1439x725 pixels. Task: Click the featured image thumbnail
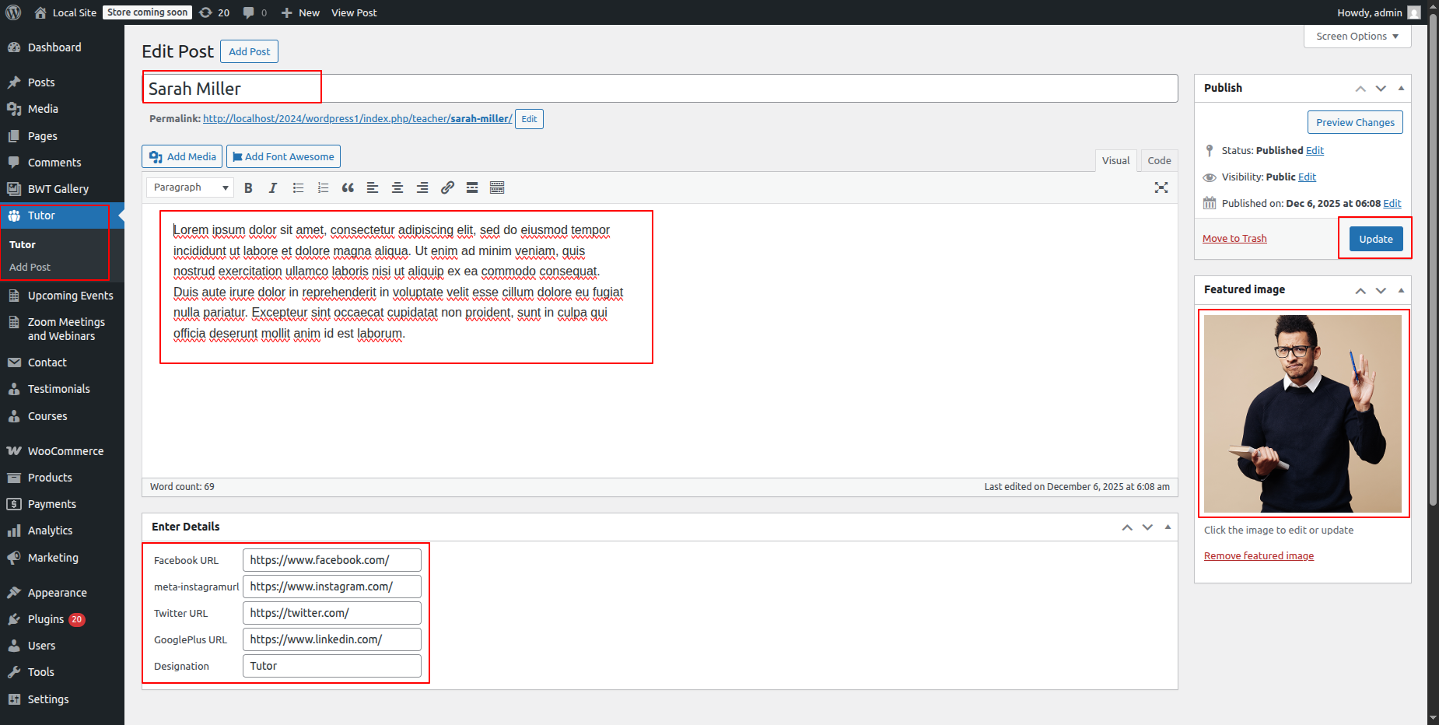(1302, 414)
